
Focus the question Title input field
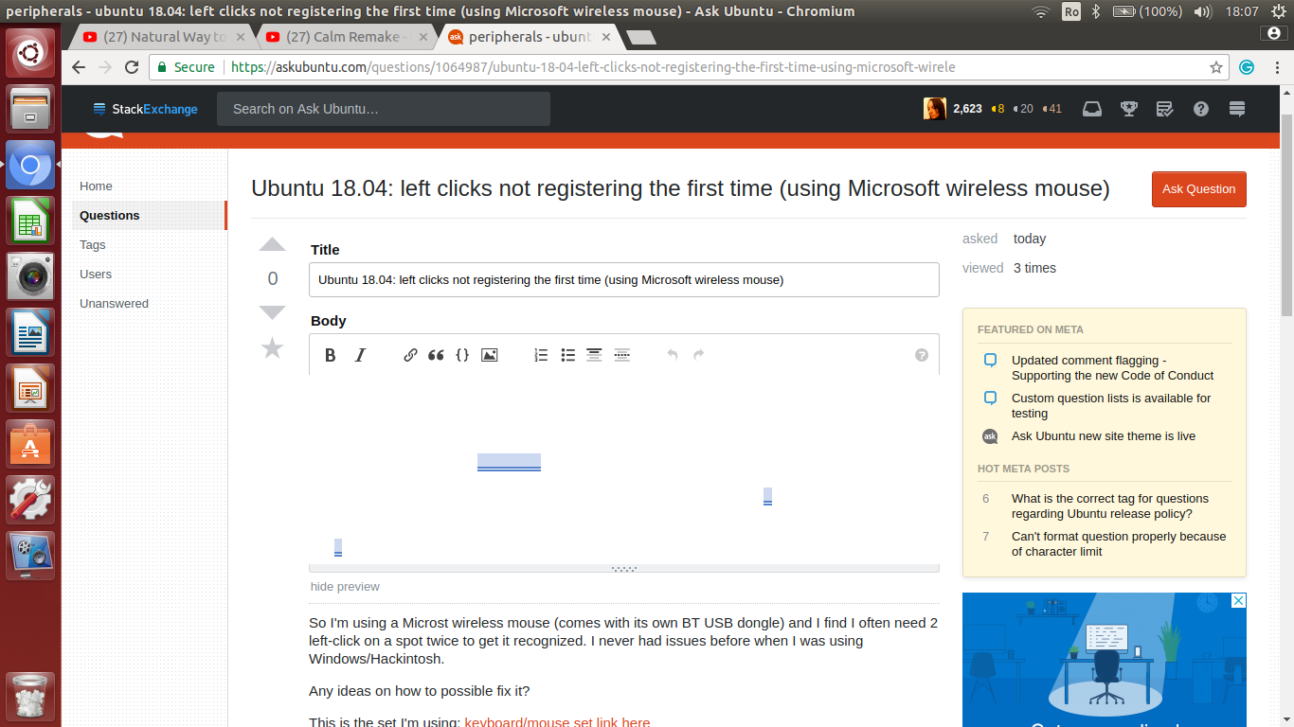[x=624, y=279]
